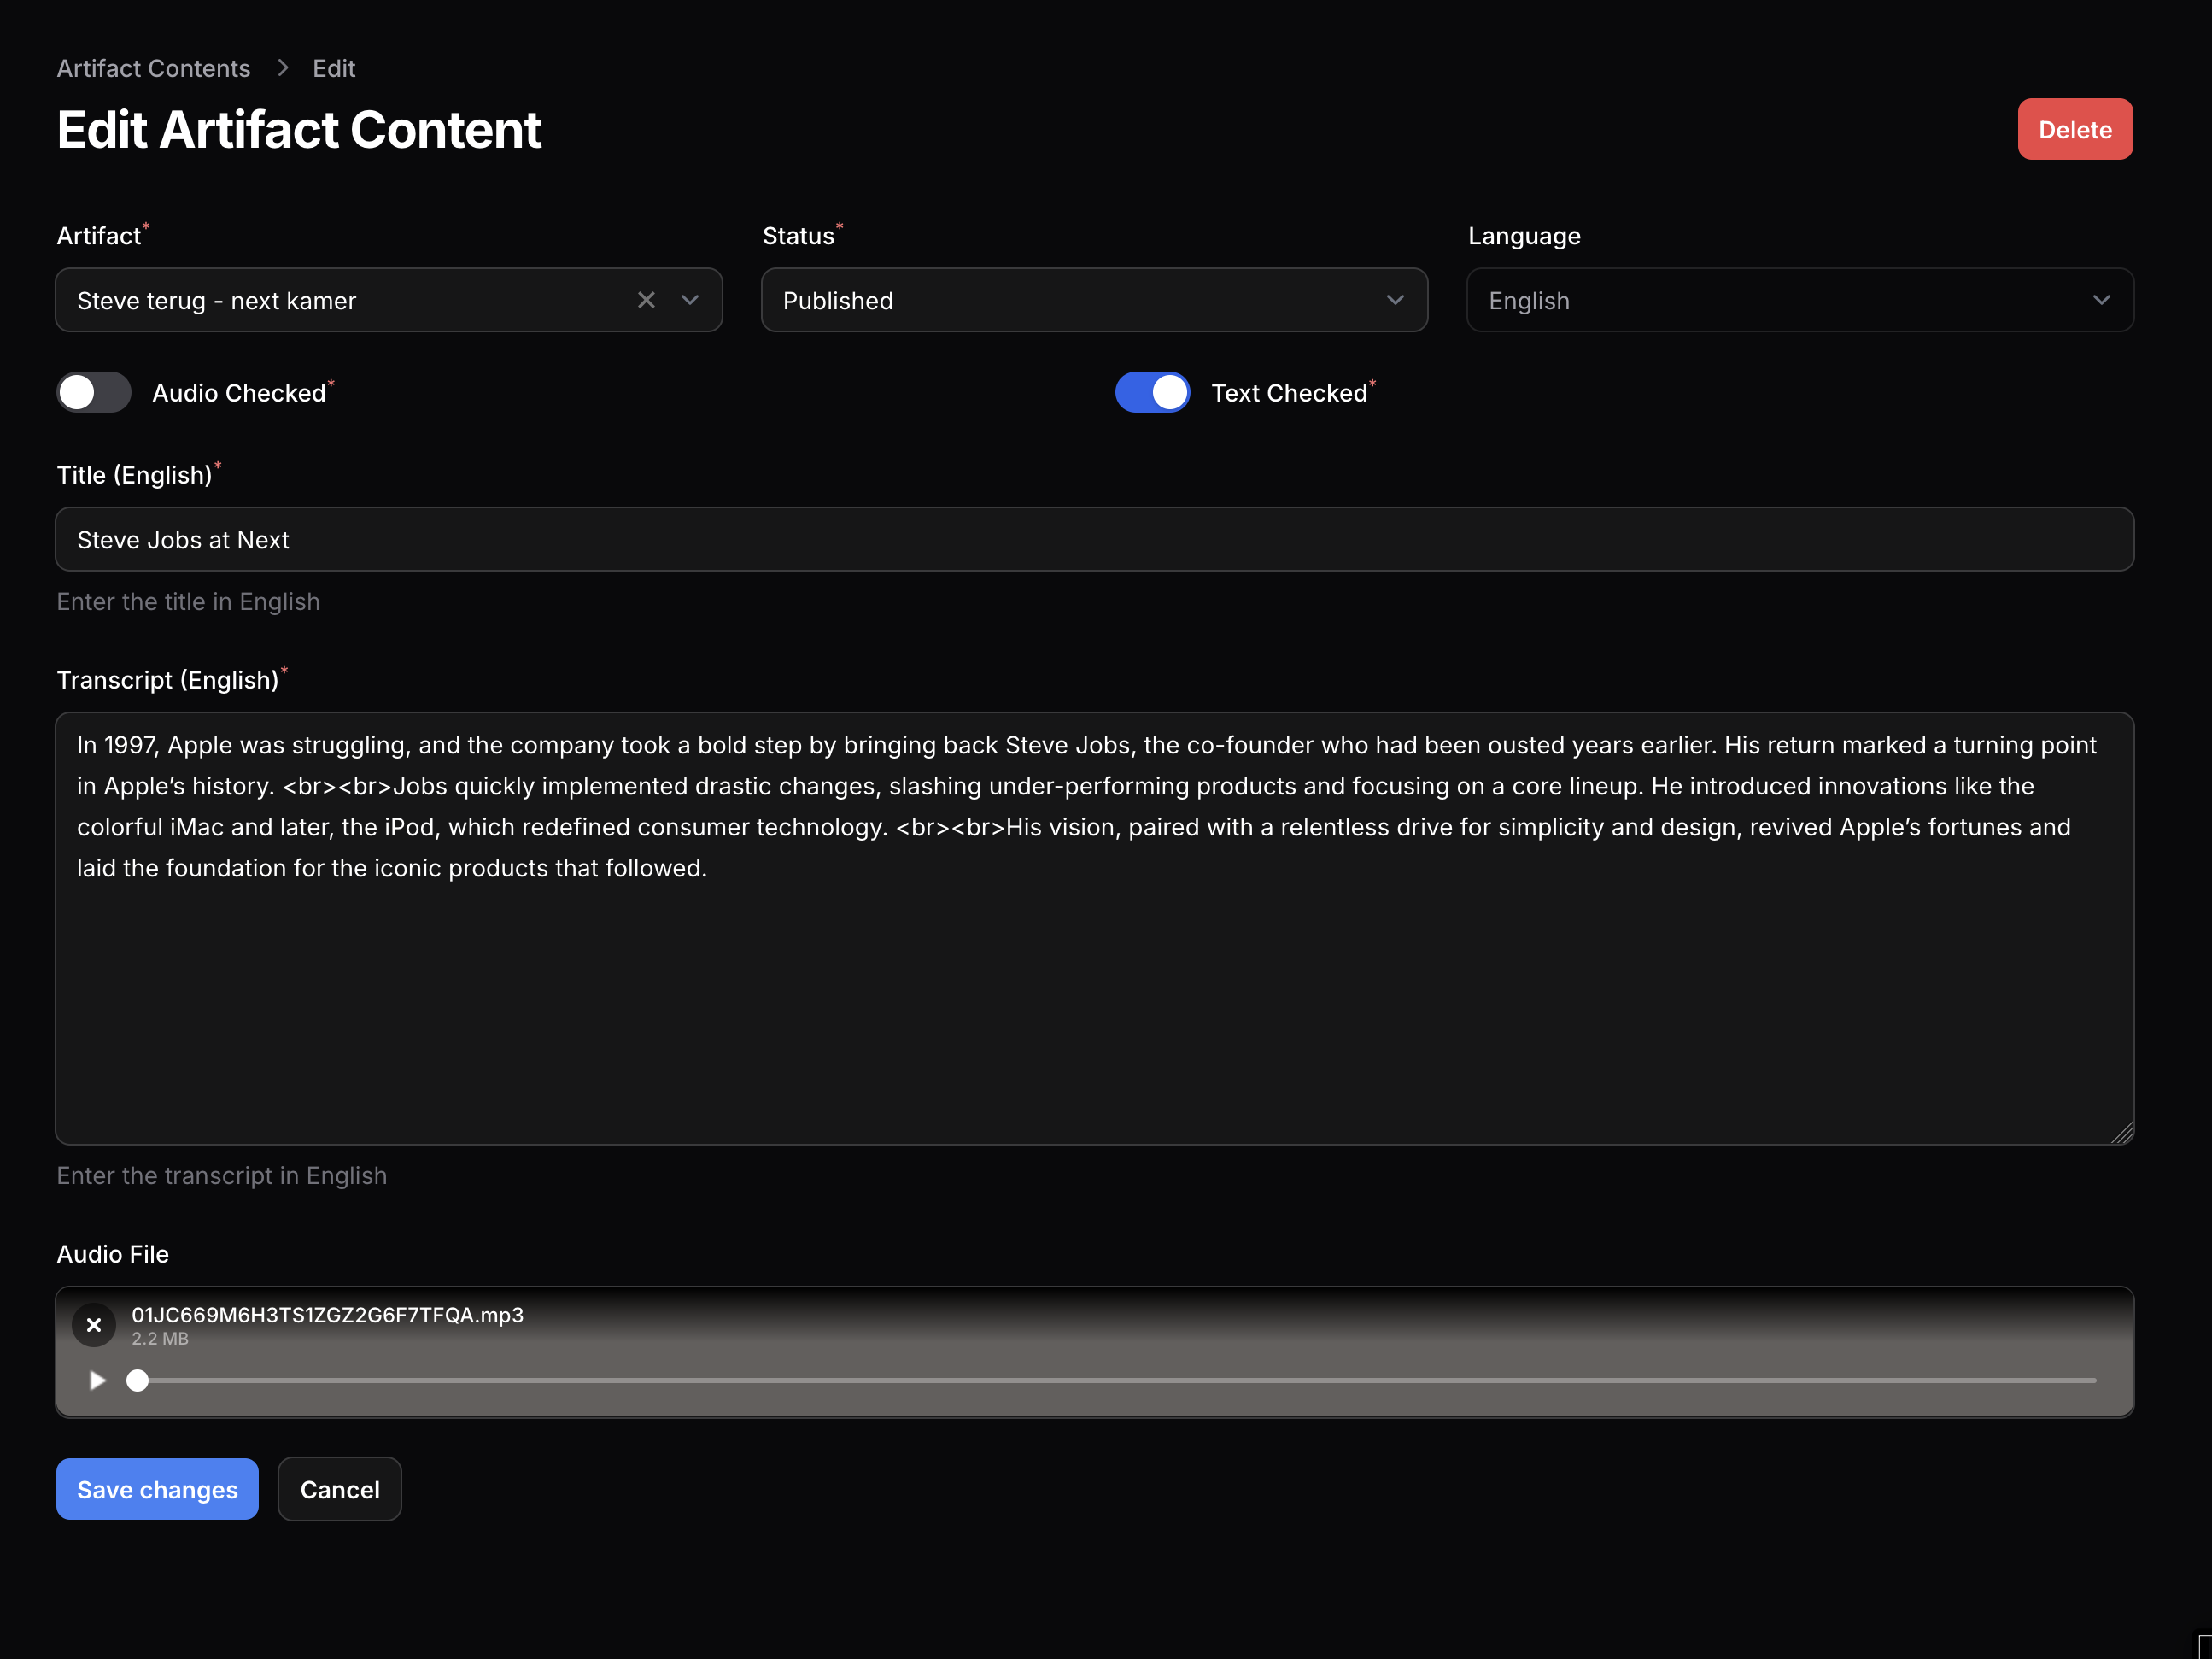Remove the uploaded mp3 audio file
2212x1659 pixels.
[94, 1324]
